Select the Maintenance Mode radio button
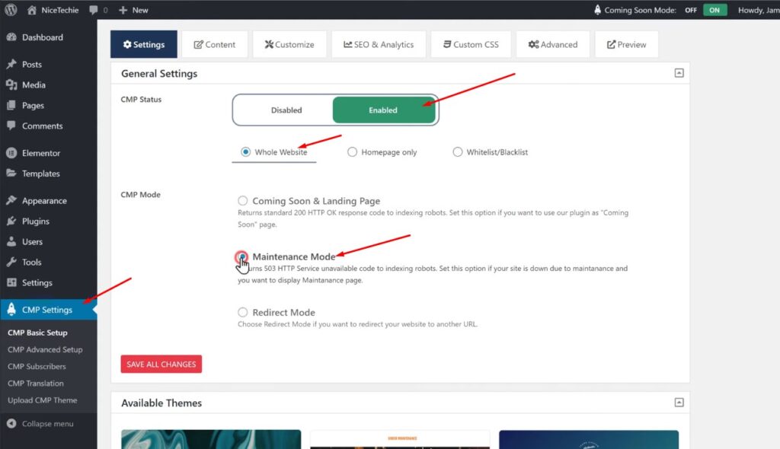The image size is (780, 449). (x=242, y=258)
